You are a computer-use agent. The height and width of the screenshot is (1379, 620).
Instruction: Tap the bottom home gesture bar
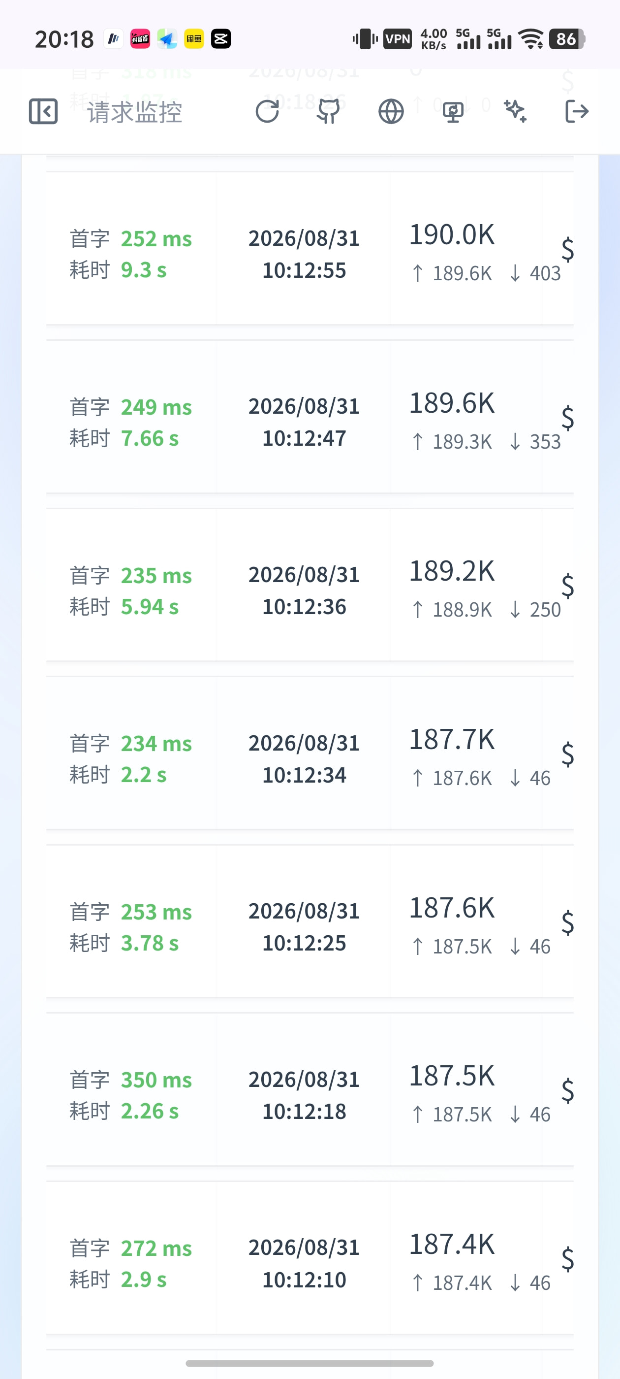coord(310,1363)
